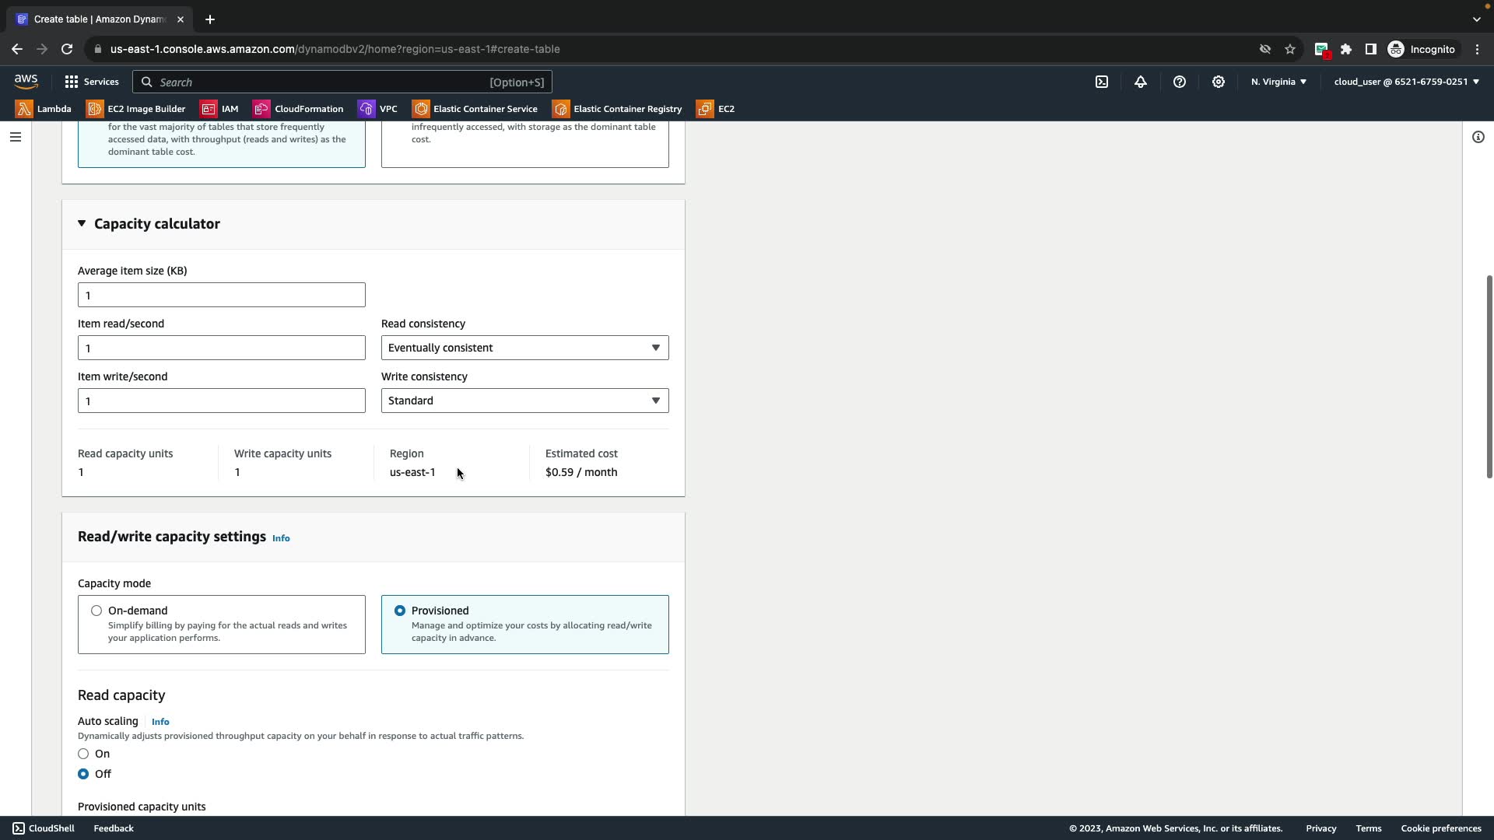This screenshot has width=1494, height=840.
Task: Open the left side navigation hamburger
Action: click(15, 137)
